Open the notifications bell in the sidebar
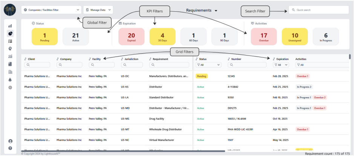 coord(10,79)
